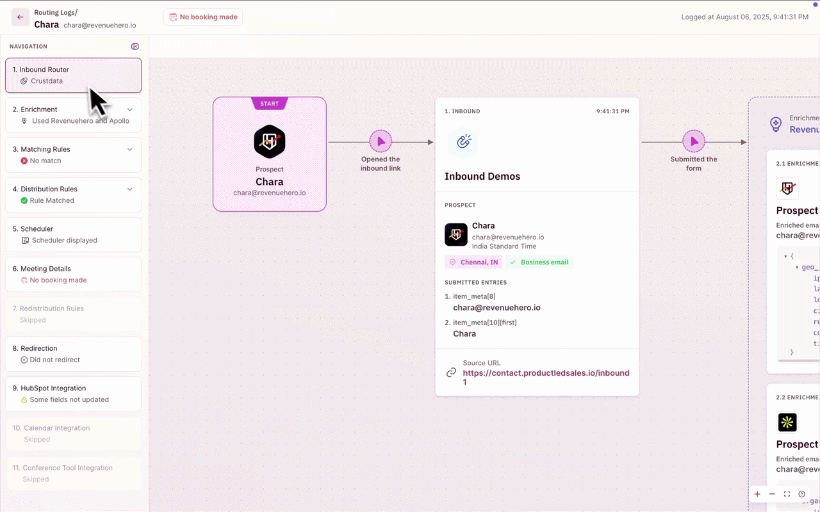Collapse the navigation sidebar panel icon

(135, 46)
